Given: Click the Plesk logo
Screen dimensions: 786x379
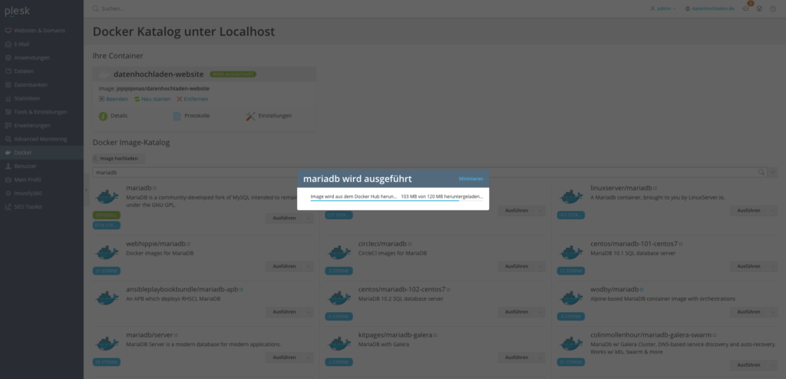Looking at the screenshot, I should click(18, 11).
